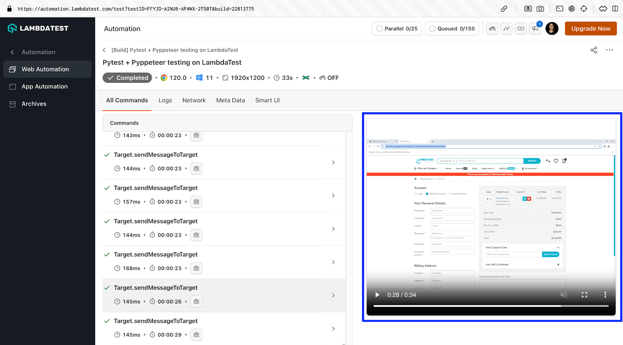The height and width of the screenshot is (345, 623).
Task: Click the tunnel icon in header
Action: click(492, 29)
